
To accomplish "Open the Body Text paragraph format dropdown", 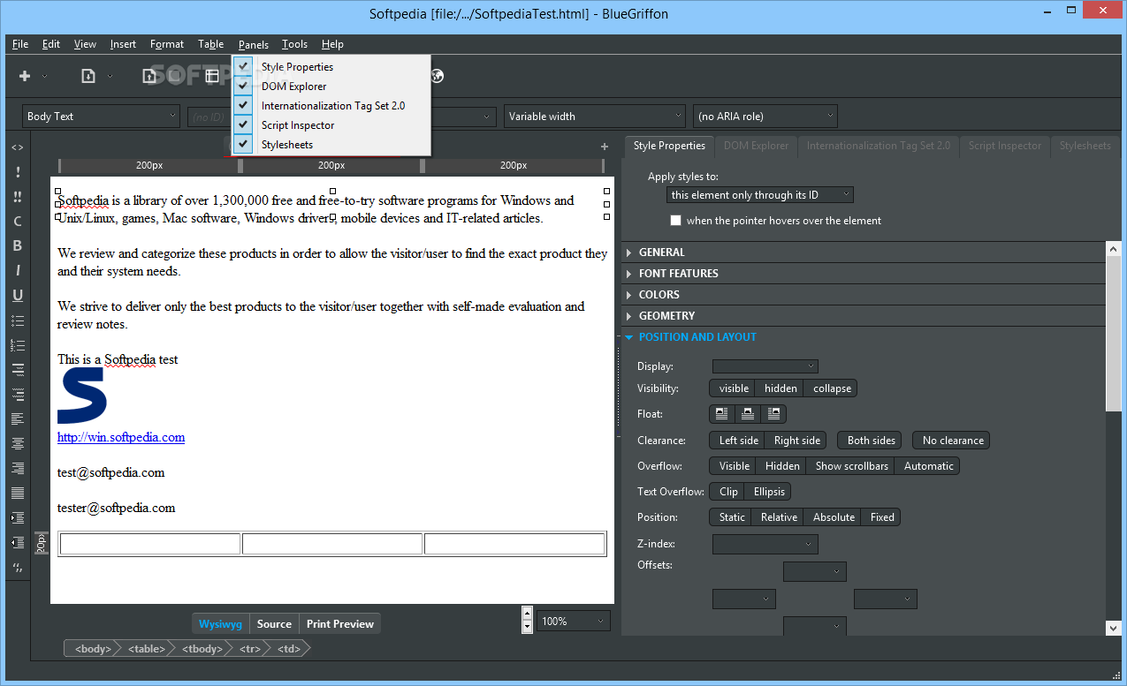I will 102,117.
